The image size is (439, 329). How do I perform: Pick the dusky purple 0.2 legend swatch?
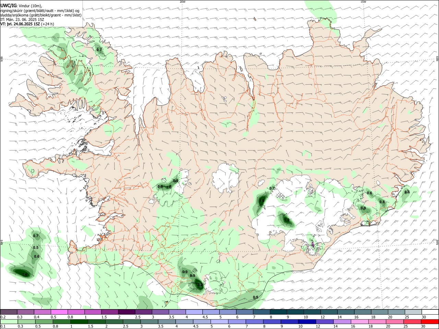9,312
